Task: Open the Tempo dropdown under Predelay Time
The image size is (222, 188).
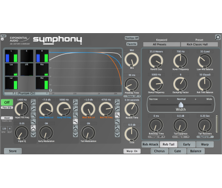Action: click(x=132, y=96)
